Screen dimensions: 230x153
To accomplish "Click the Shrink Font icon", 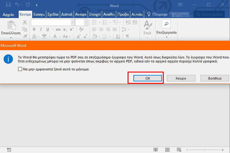I will 85,36.
